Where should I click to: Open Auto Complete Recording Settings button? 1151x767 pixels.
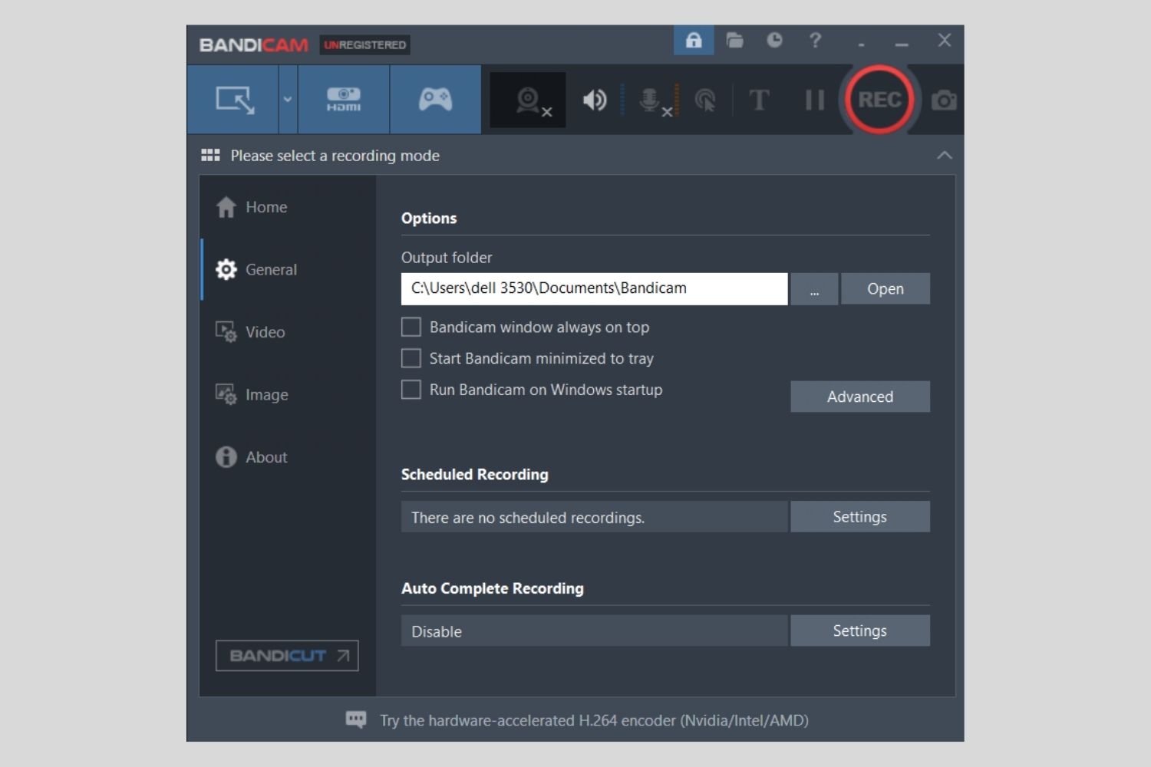(860, 630)
